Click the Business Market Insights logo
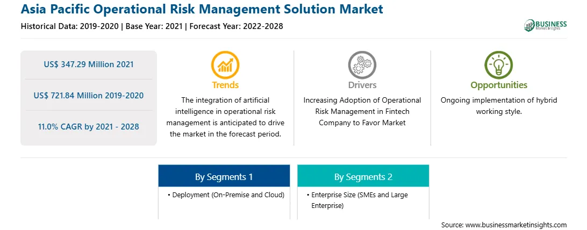This screenshot has height=230, width=587. point(545,25)
